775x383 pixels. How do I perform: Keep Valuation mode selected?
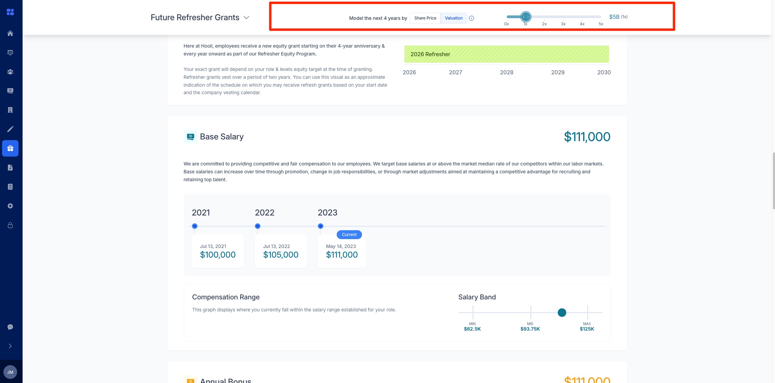click(453, 18)
